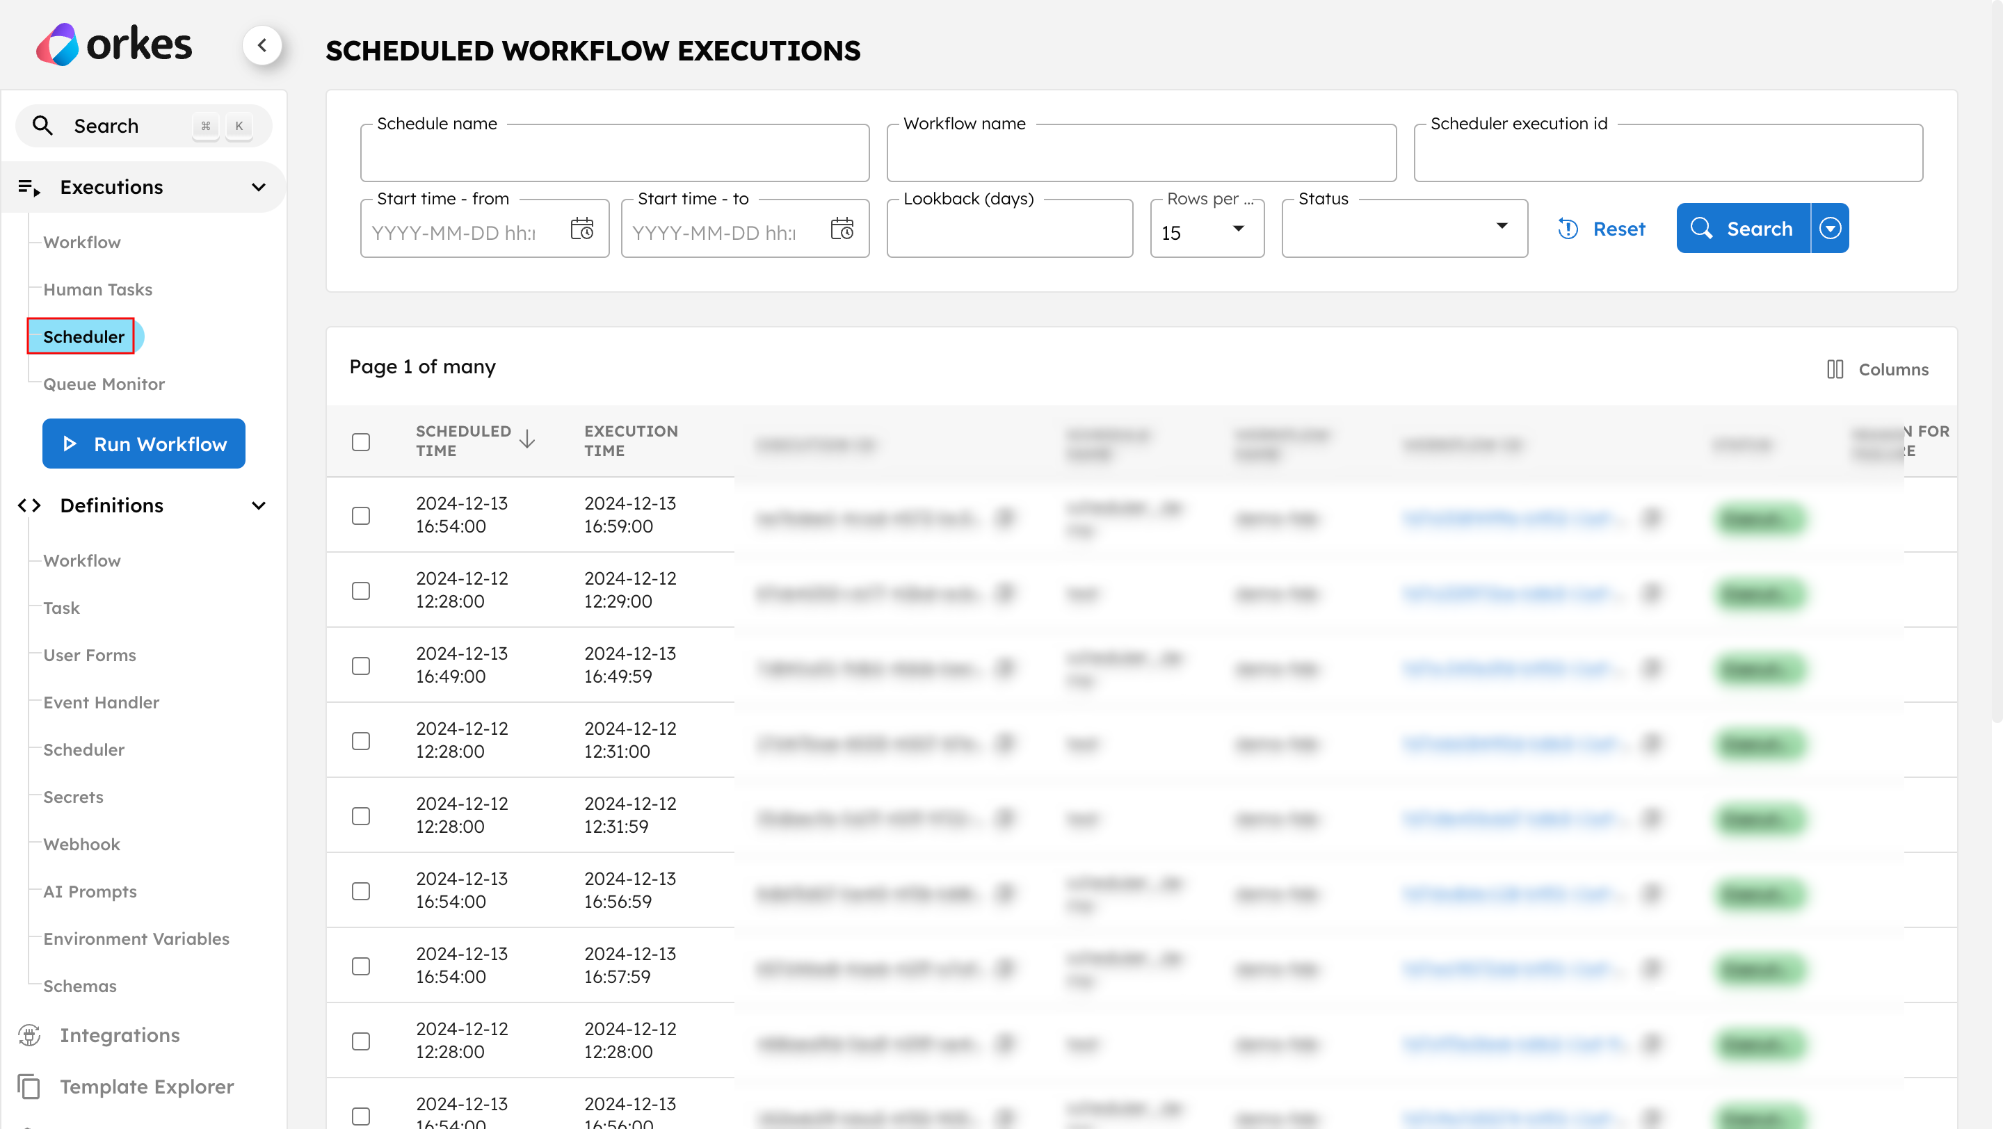Check the row with execution time 12:31:59
Image resolution: width=2003 pixels, height=1129 pixels.
pyautogui.click(x=361, y=816)
